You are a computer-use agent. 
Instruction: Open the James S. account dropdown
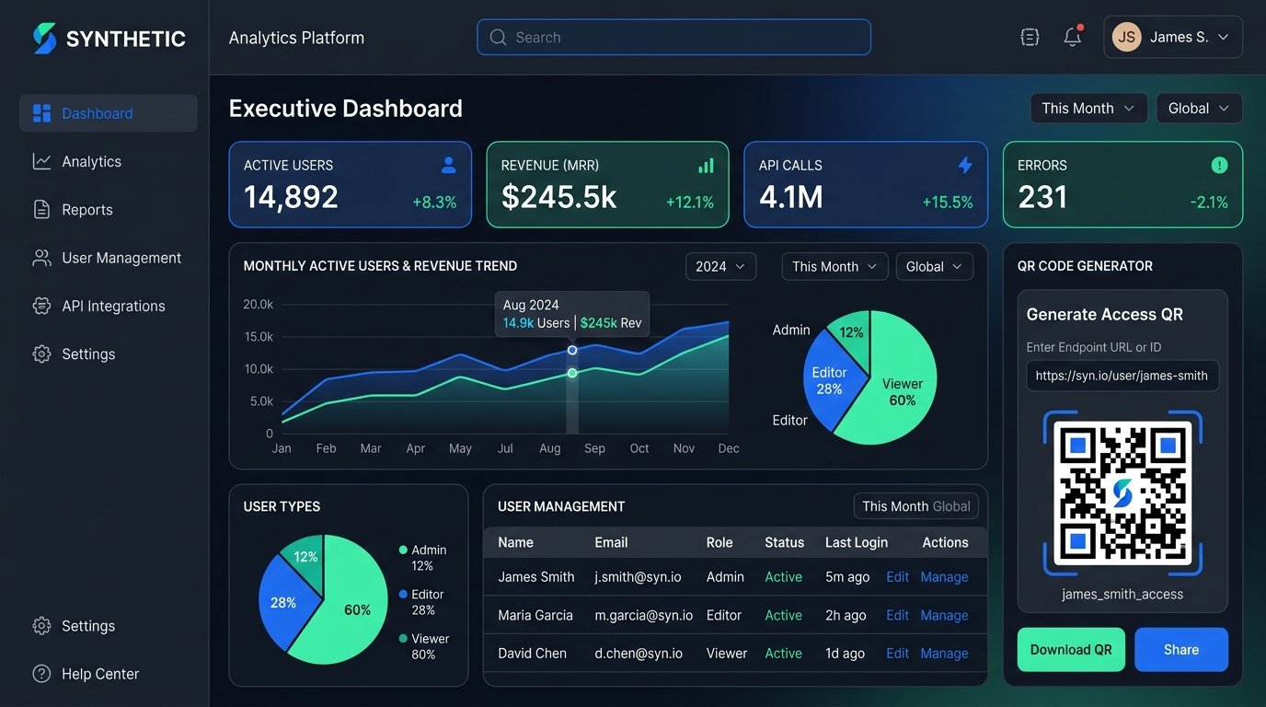(x=1173, y=37)
